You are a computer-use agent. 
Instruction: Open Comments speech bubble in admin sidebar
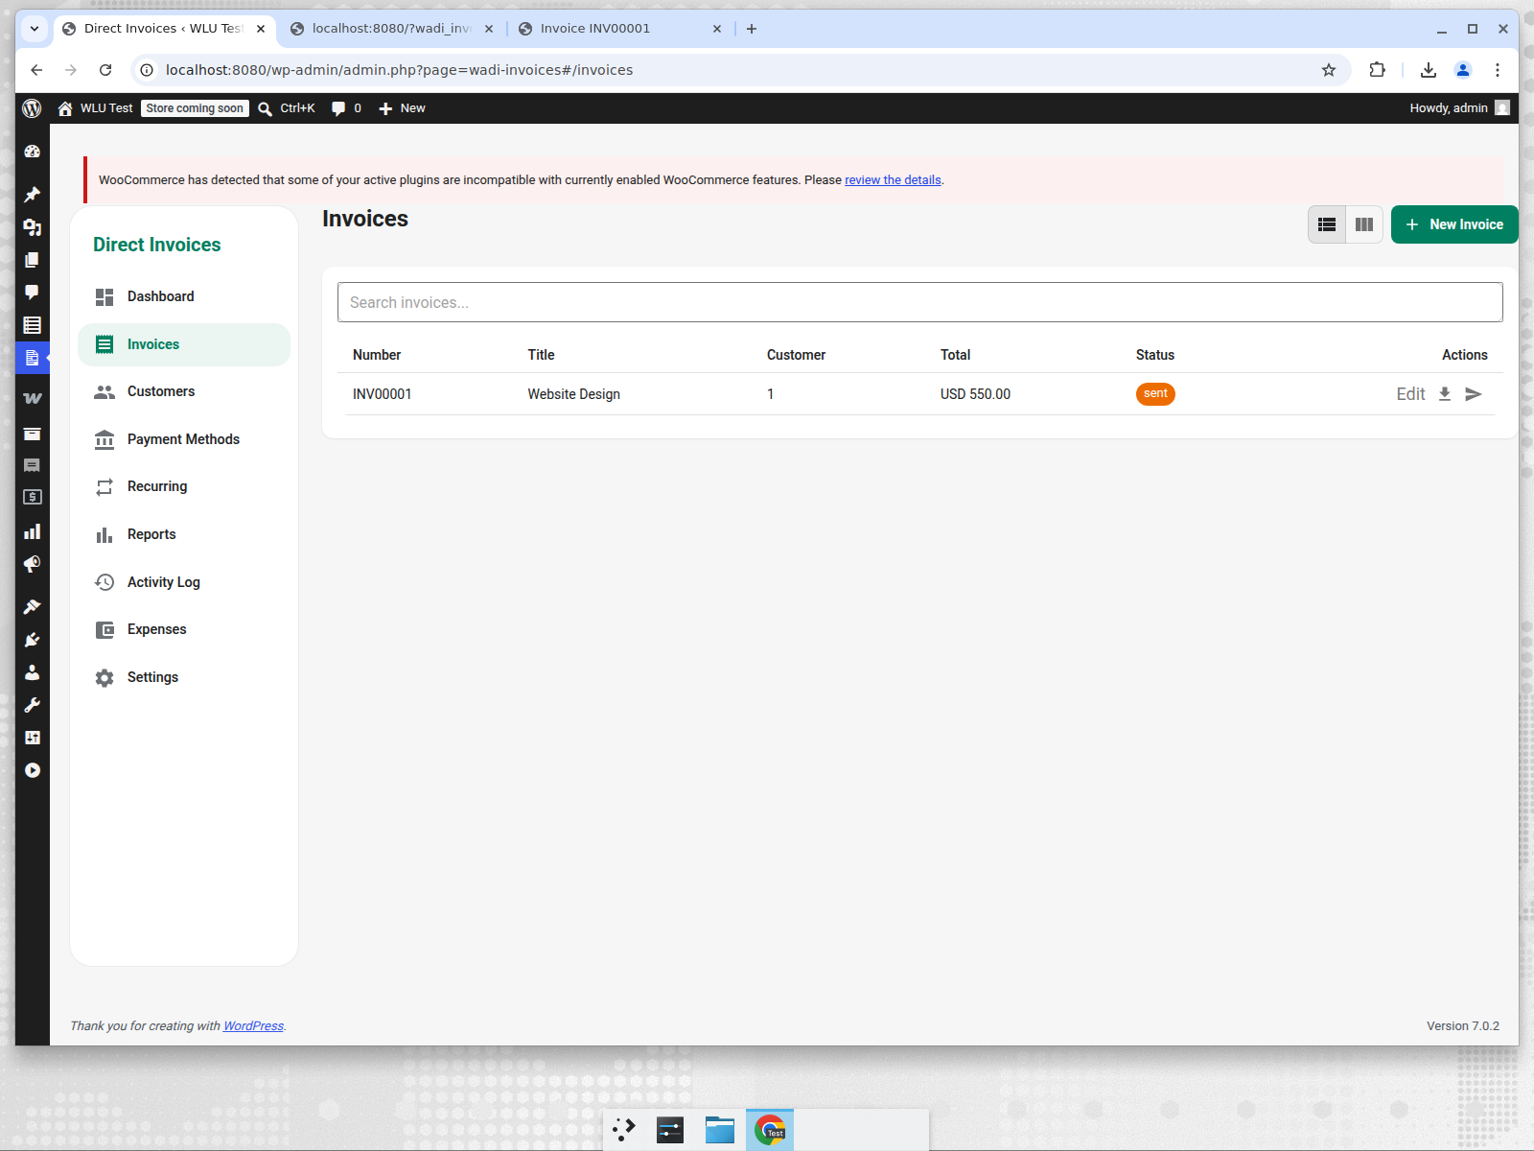click(32, 293)
